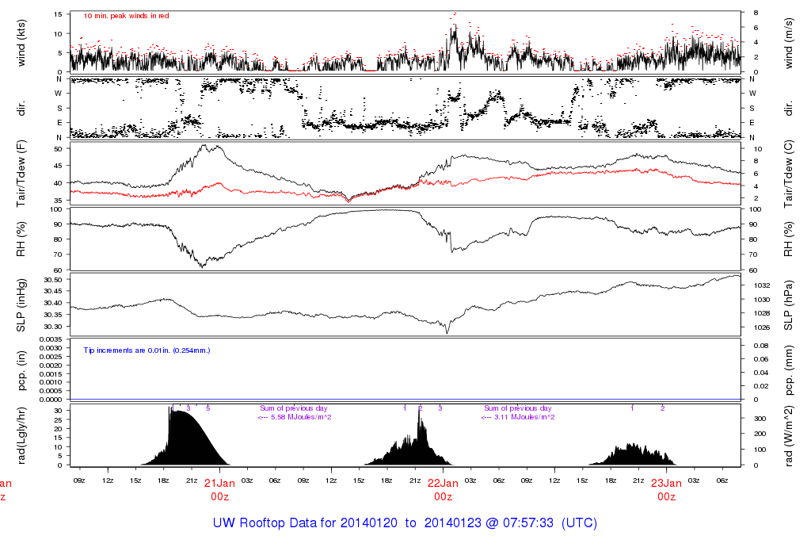
Task: Click the 'wind (kts)' axis label
Action: tap(21, 43)
